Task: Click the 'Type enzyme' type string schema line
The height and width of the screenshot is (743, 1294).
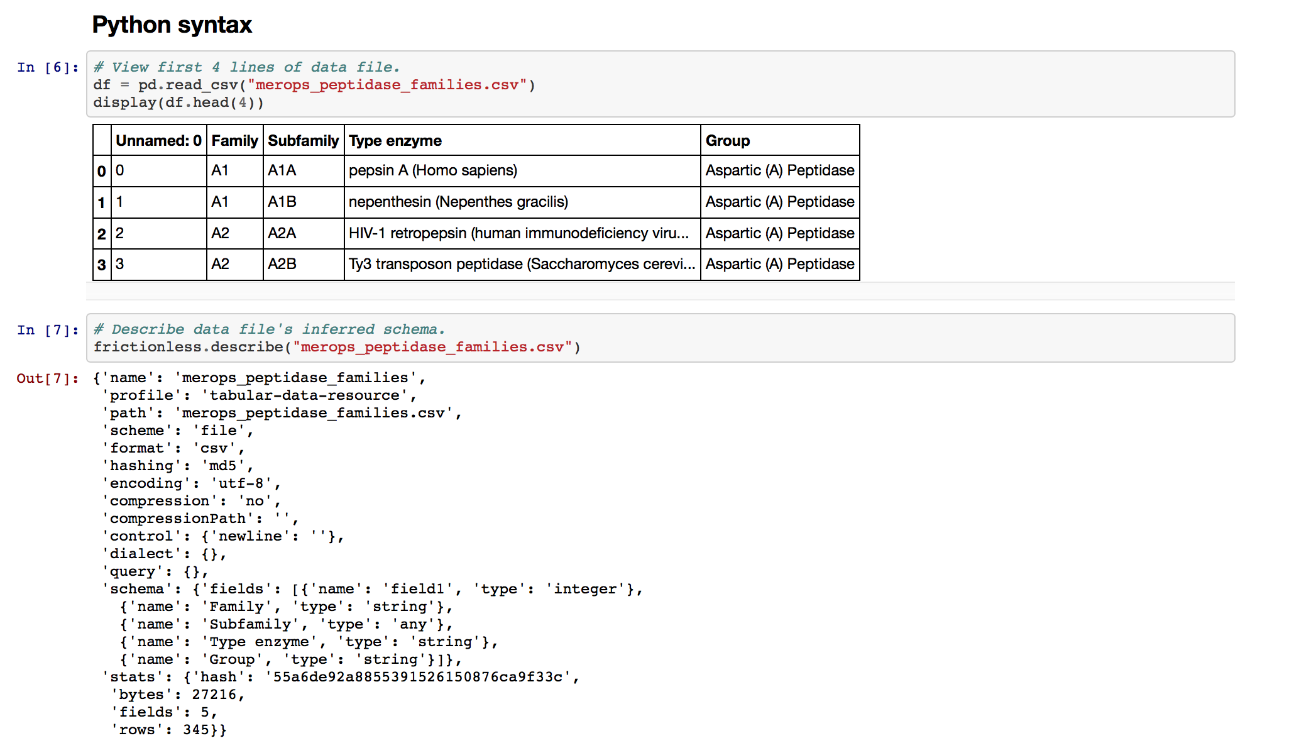Action: point(309,642)
